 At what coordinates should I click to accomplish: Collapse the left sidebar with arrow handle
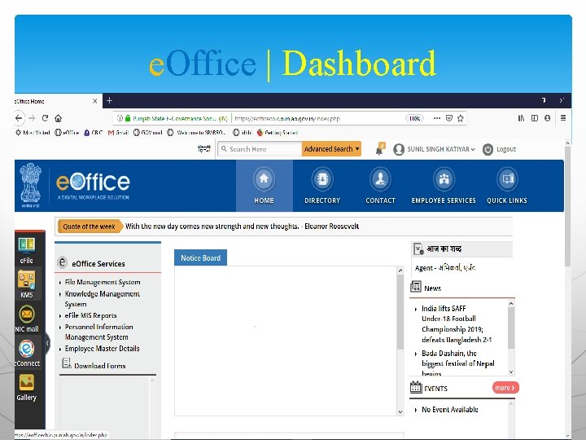(x=47, y=343)
